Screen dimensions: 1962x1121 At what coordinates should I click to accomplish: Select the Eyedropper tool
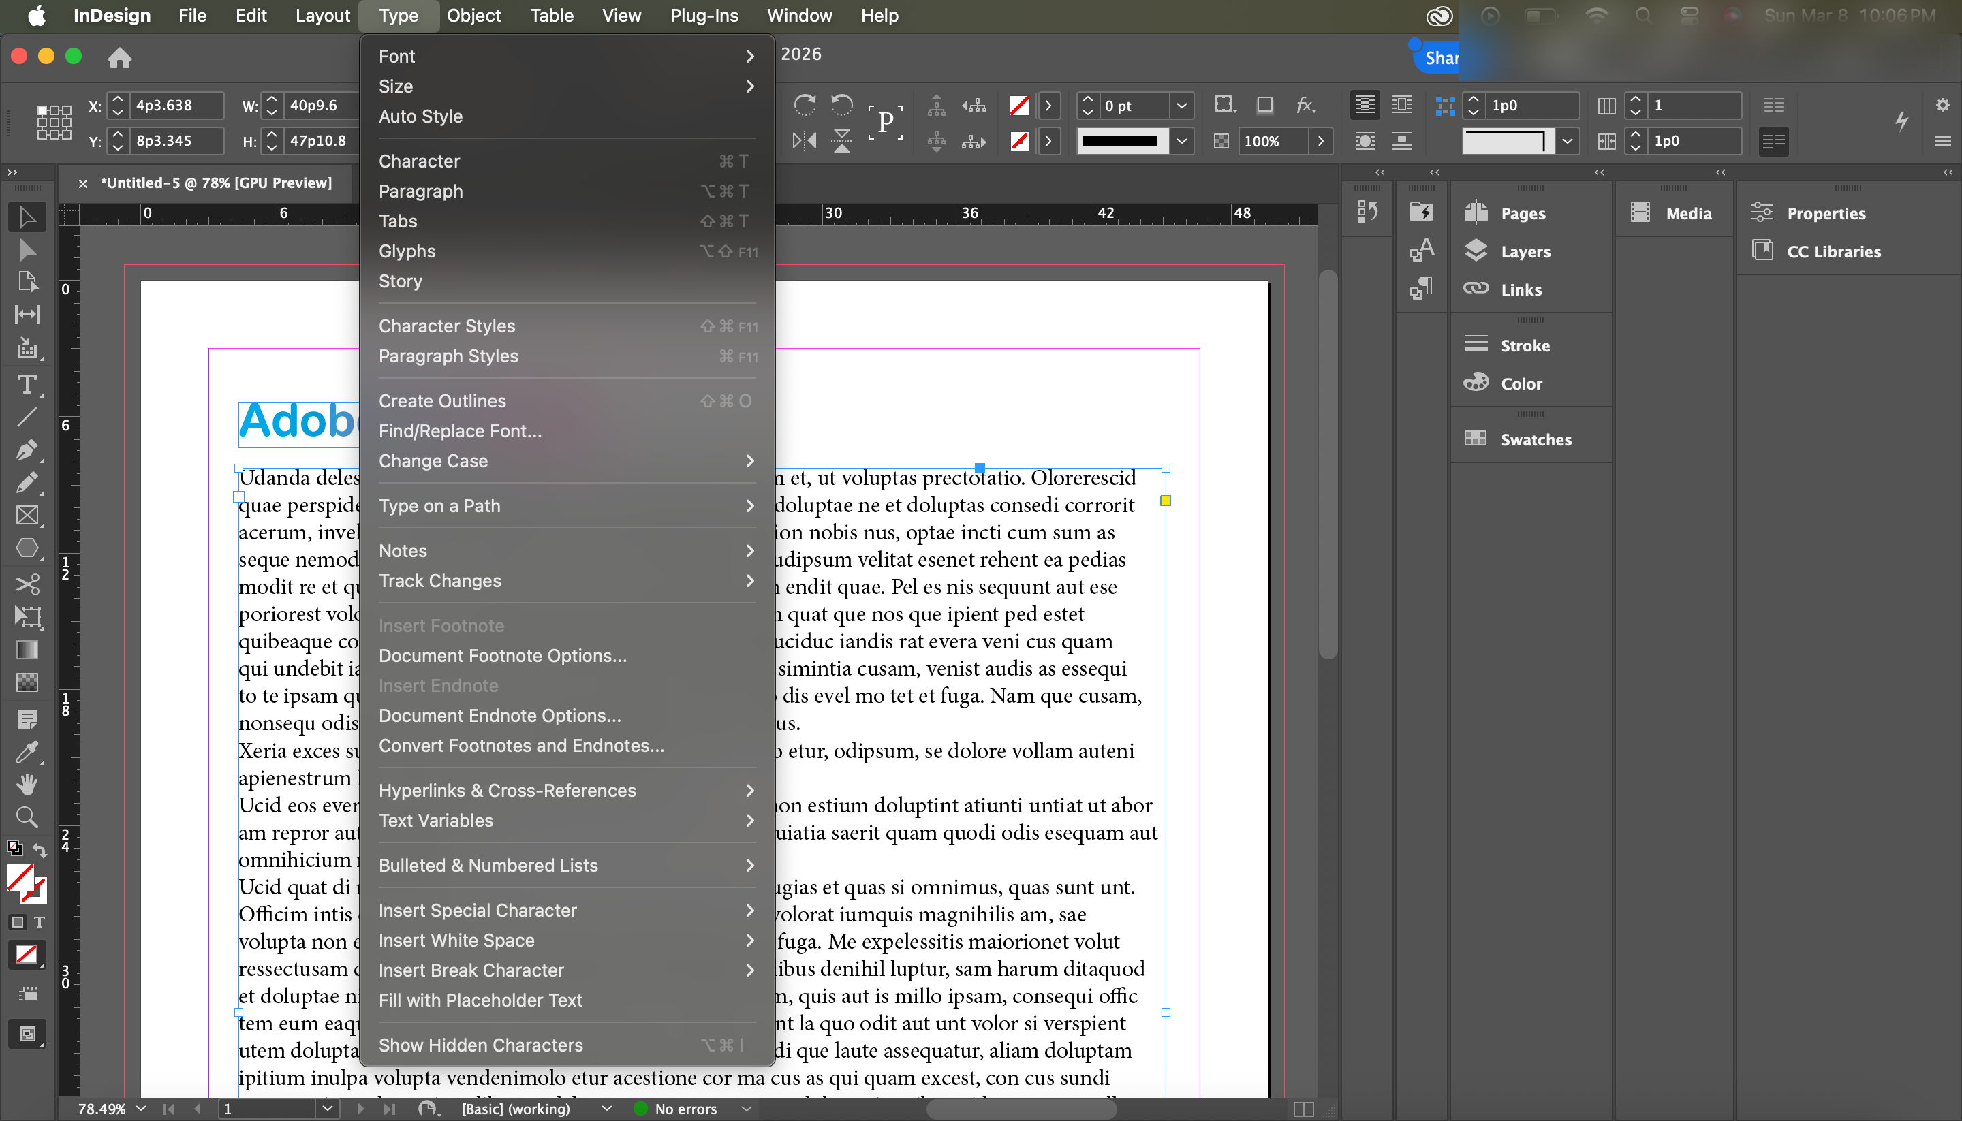point(27,751)
